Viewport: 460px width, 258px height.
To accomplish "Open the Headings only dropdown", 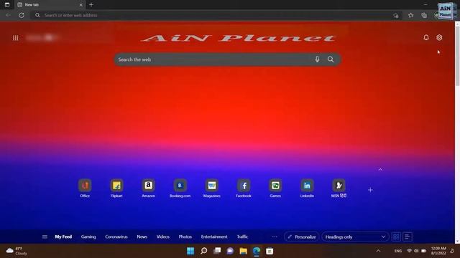I will 355,236.
